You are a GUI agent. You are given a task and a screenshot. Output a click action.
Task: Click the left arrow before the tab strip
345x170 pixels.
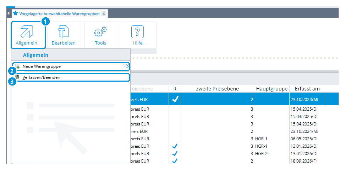[x=9, y=13]
